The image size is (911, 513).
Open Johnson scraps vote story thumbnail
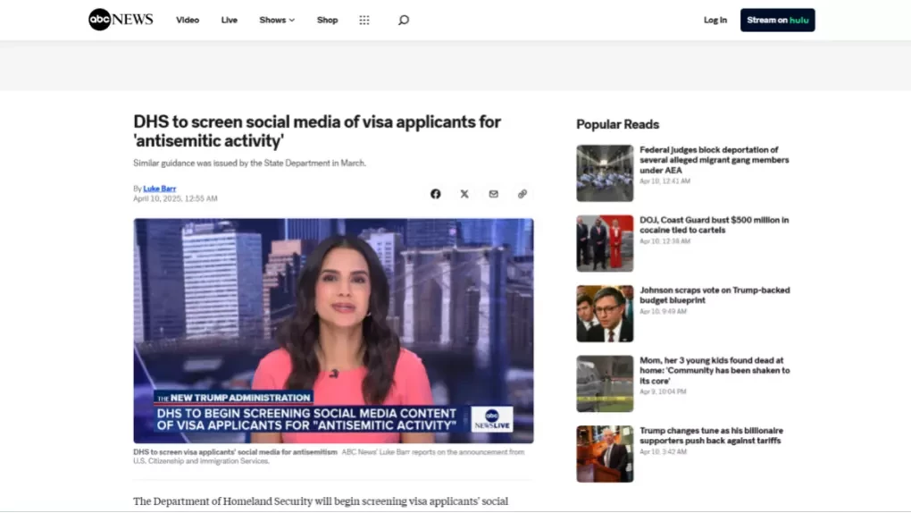[605, 314]
